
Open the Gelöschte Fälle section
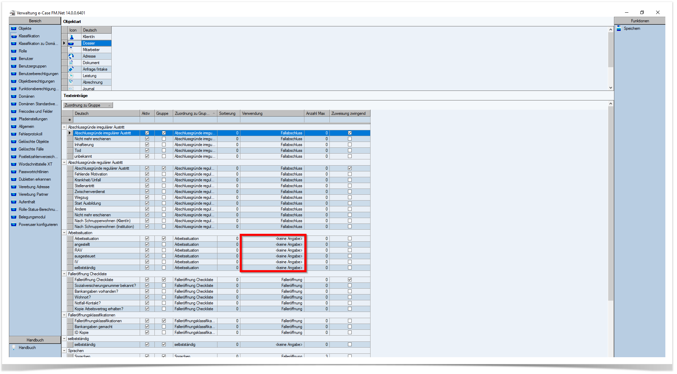tap(31, 149)
